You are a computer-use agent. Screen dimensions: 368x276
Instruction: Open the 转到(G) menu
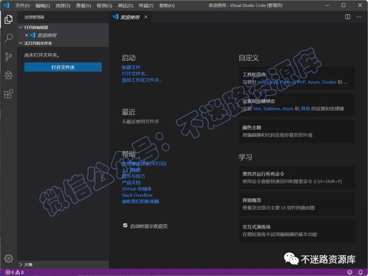105,5
